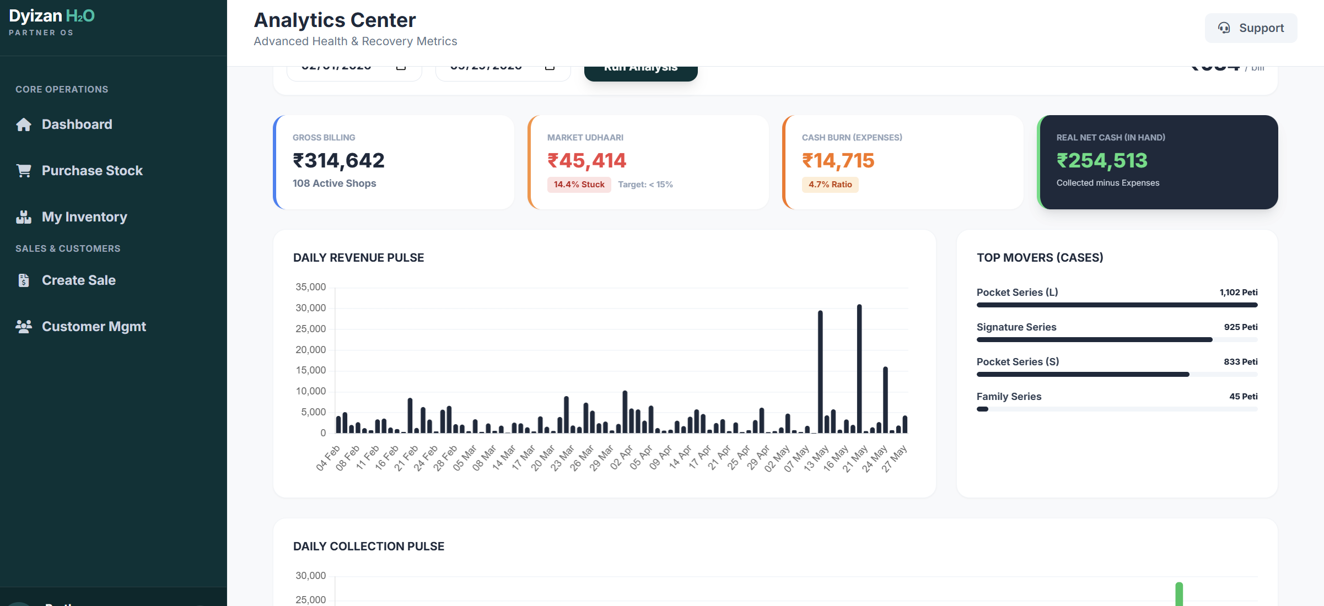
Task: Click the Signature Series progress bar
Action: [1117, 339]
